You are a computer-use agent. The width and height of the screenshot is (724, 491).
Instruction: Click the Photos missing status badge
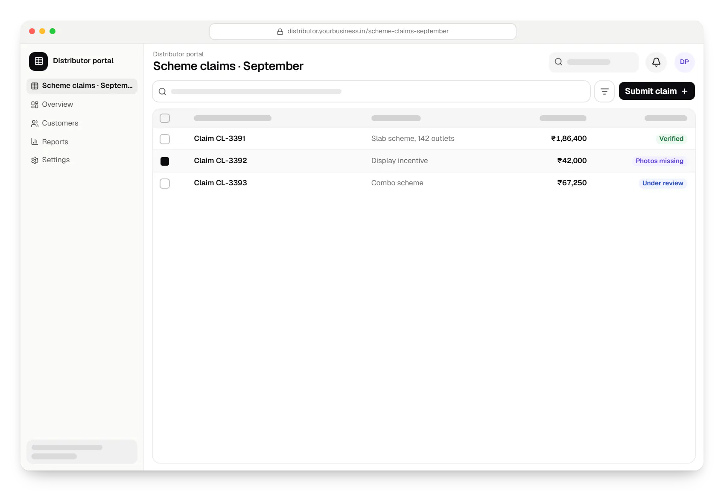point(659,161)
